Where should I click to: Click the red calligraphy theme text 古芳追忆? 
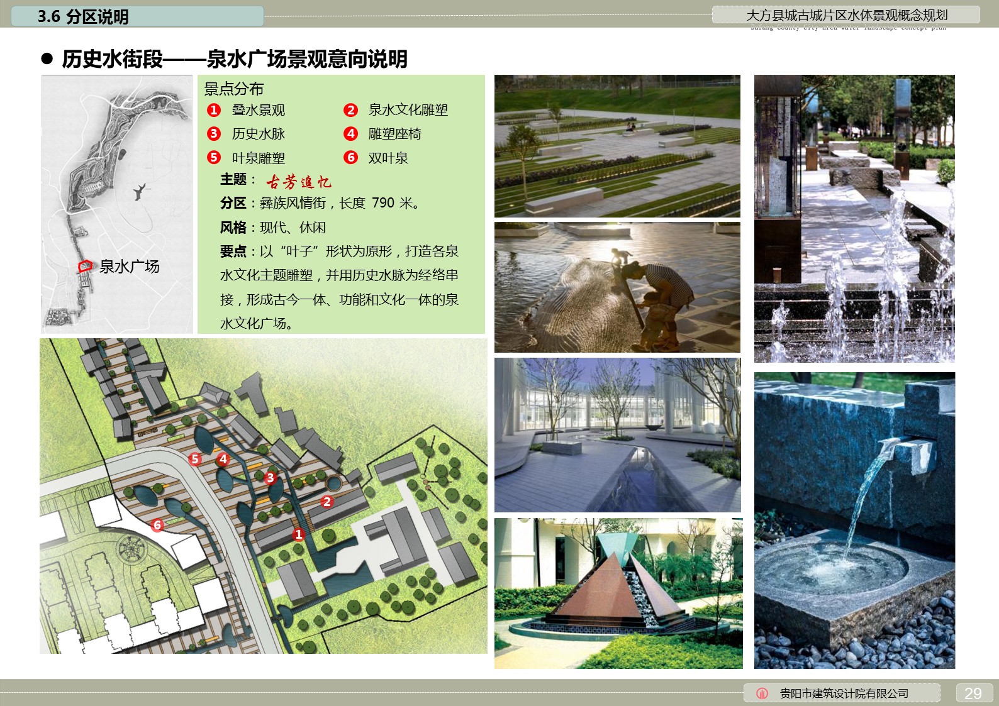pyautogui.click(x=298, y=182)
